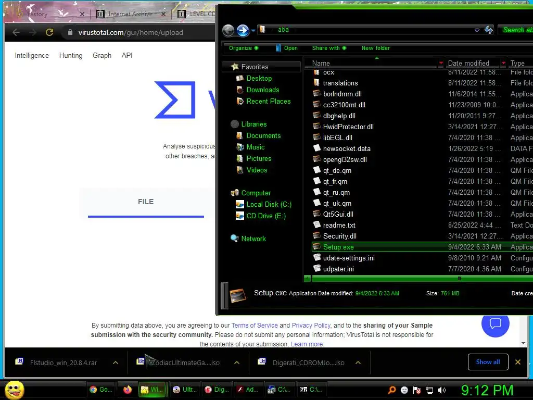This screenshot has height=400, width=533.
Task: Open the Documents library
Action: pyautogui.click(x=263, y=136)
